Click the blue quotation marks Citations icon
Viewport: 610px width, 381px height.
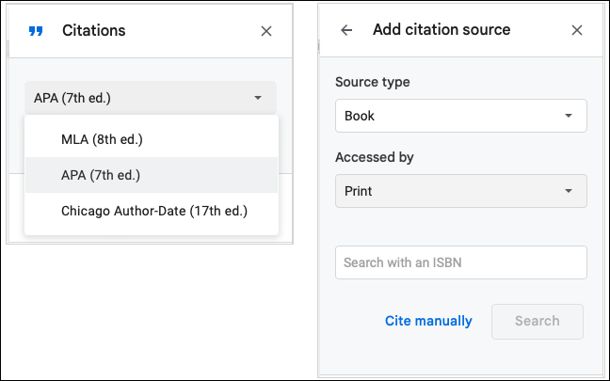point(36,31)
